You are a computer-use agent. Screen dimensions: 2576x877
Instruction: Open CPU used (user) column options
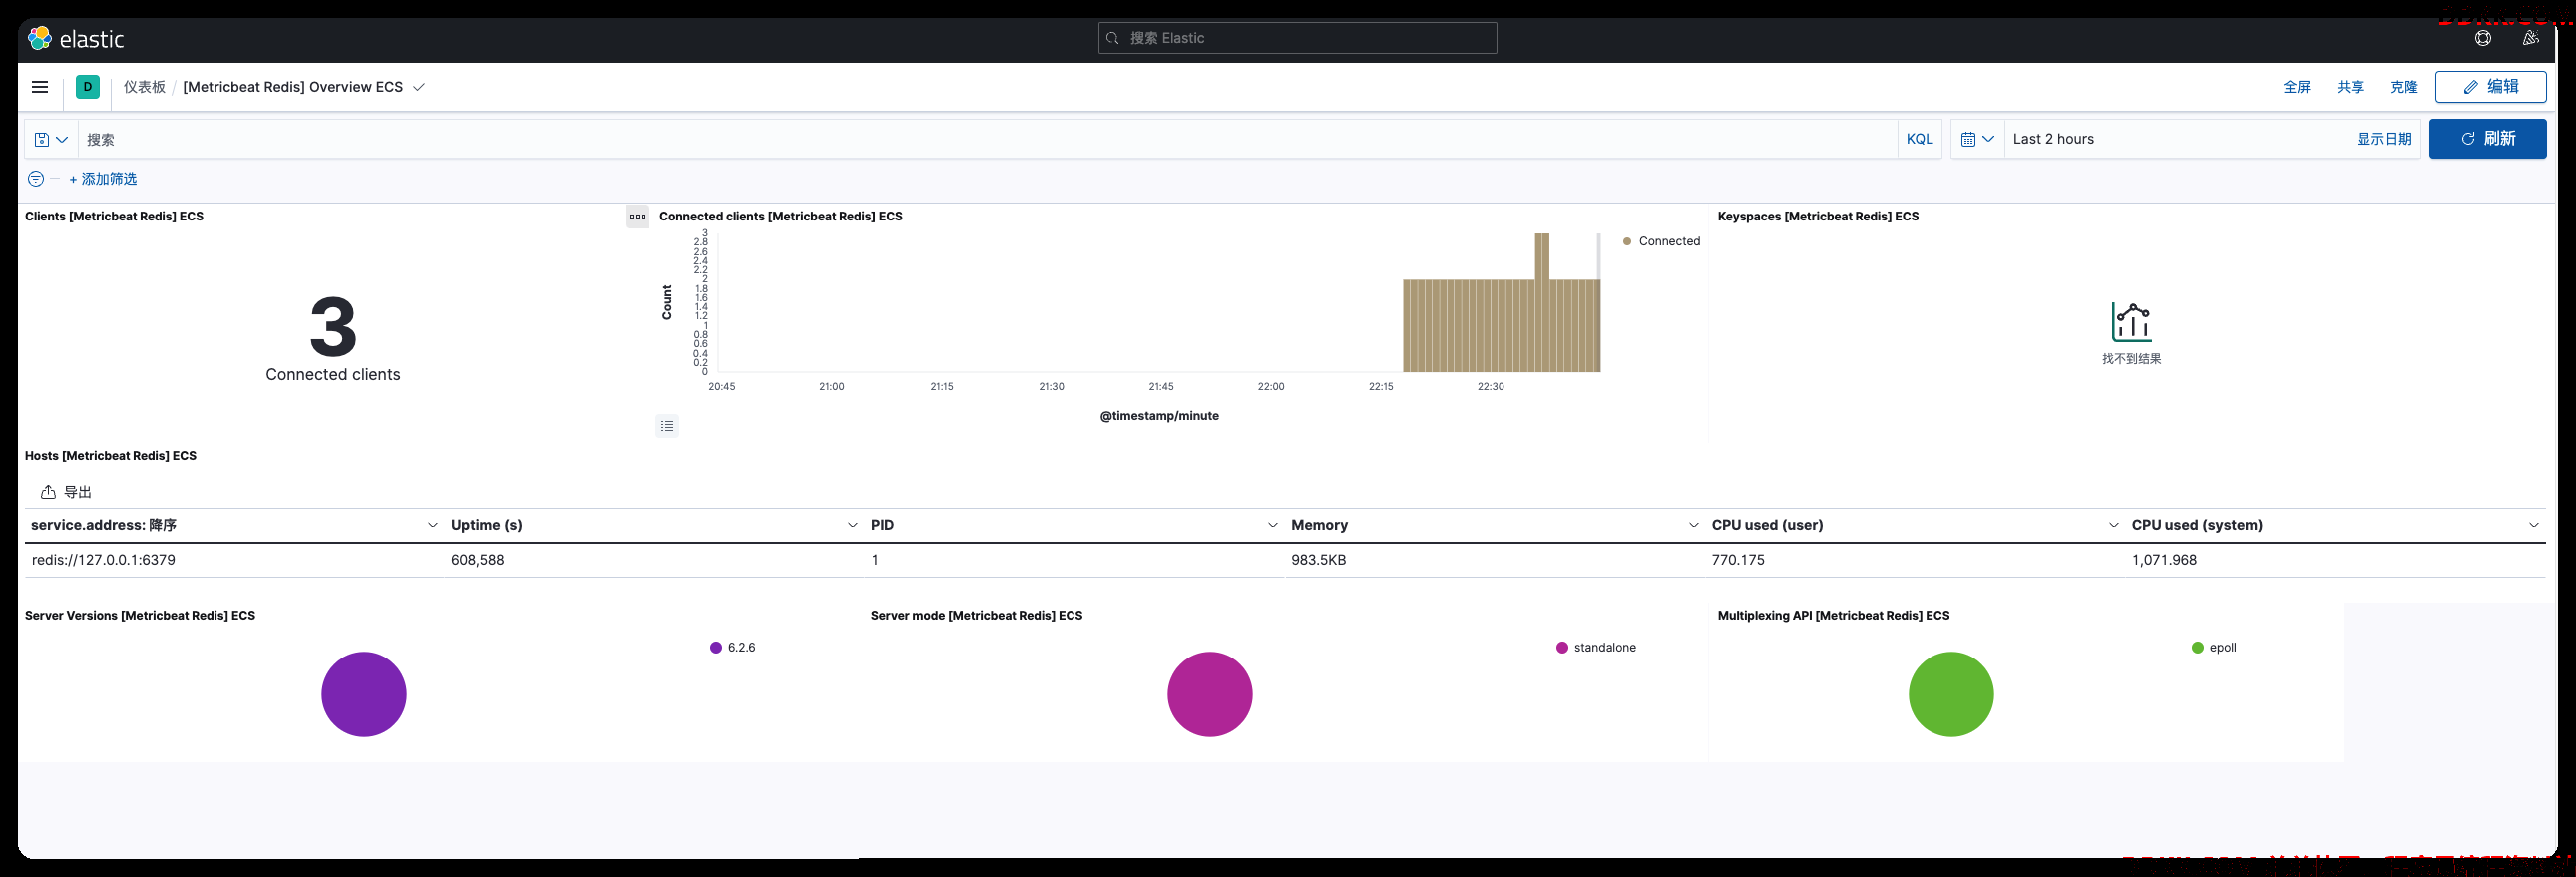pos(2113,525)
